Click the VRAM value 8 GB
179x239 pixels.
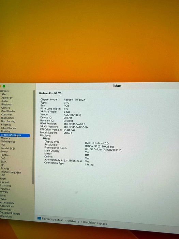pyautogui.click(x=67, y=112)
